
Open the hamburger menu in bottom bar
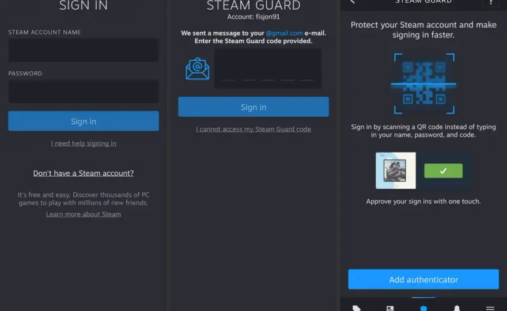490,308
